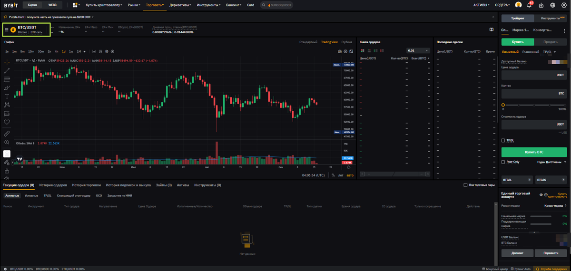
Task: Toggle the auto scale (авто)
Action: tap(350, 175)
